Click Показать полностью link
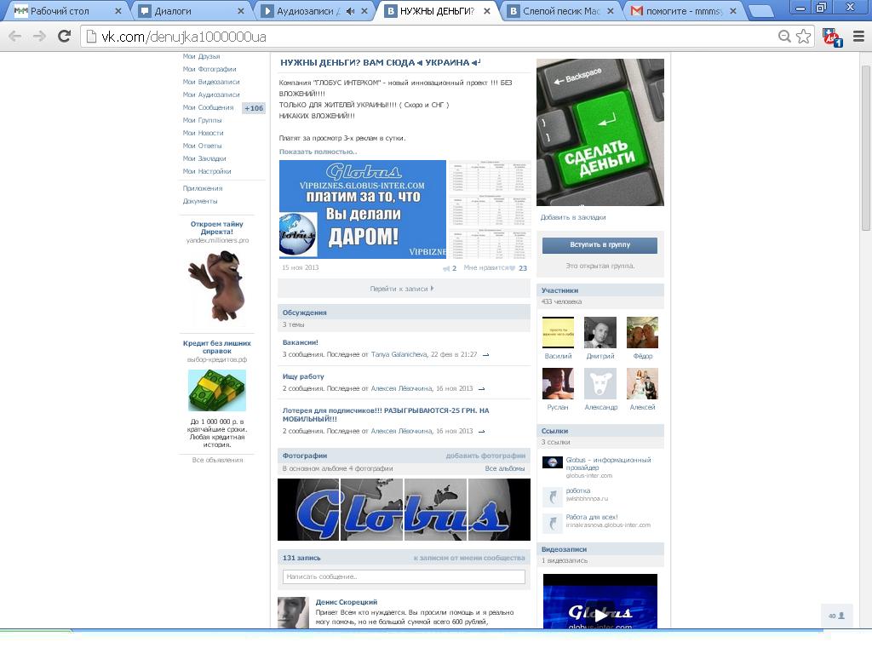The width and height of the screenshot is (872, 648). point(318,152)
